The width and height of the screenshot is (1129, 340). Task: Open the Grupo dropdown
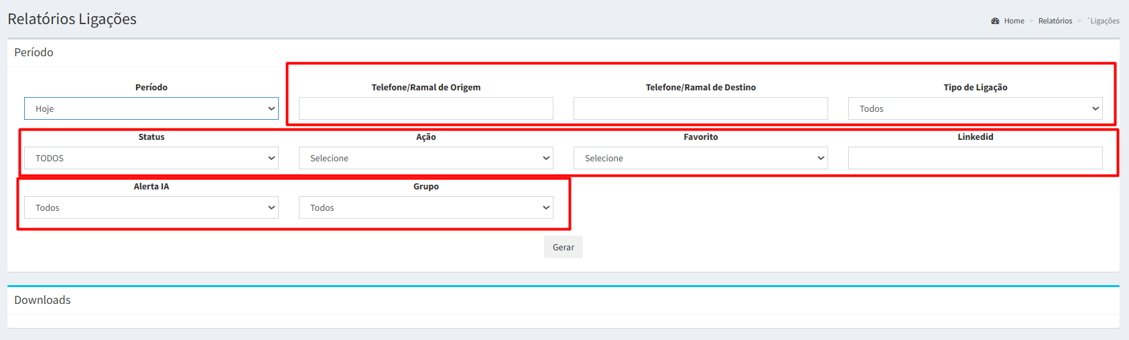[425, 207]
